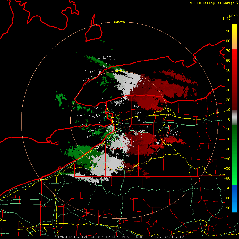Click the -40 scale label
Viewport: 239px width, 239px height.
pos(227,159)
